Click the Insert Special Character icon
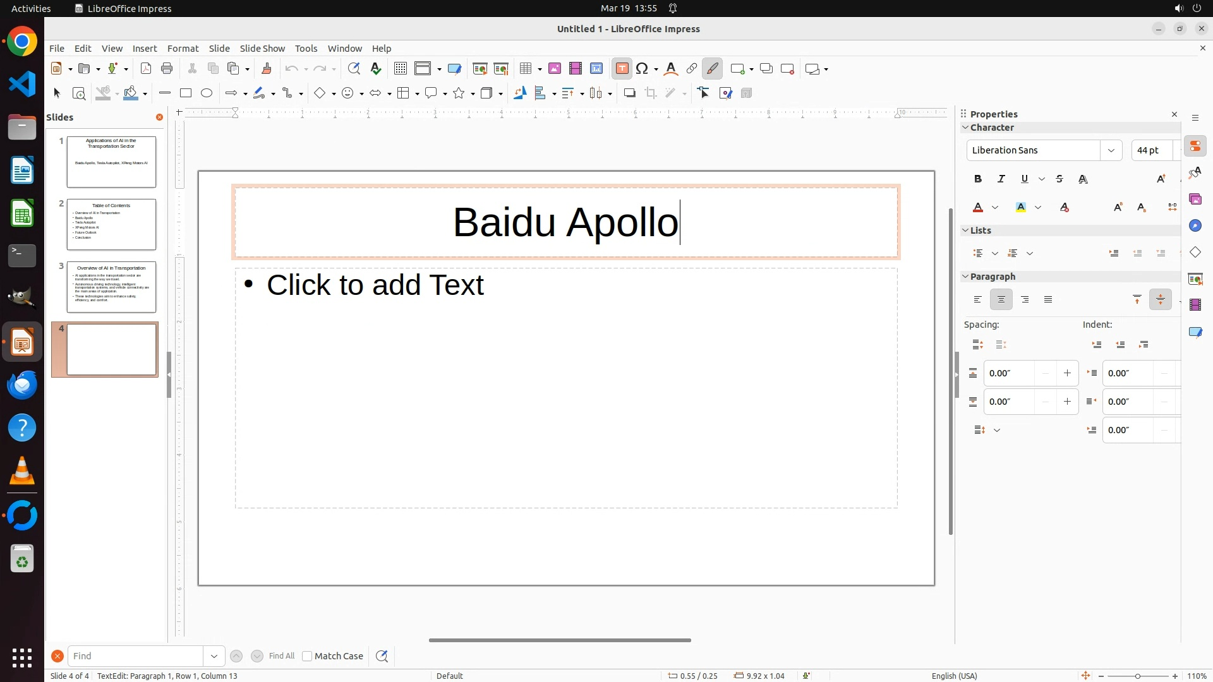 [x=643, y=69]
